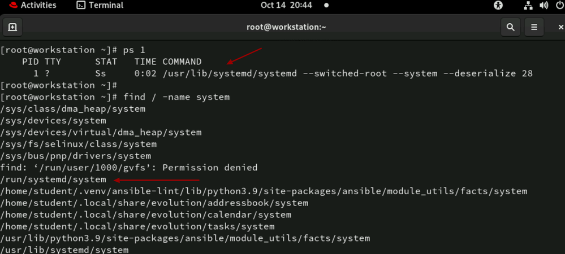This screenshot has width=565, height=254.
Task: Click the Red Hat logo icon
Action: click(12, 6)
